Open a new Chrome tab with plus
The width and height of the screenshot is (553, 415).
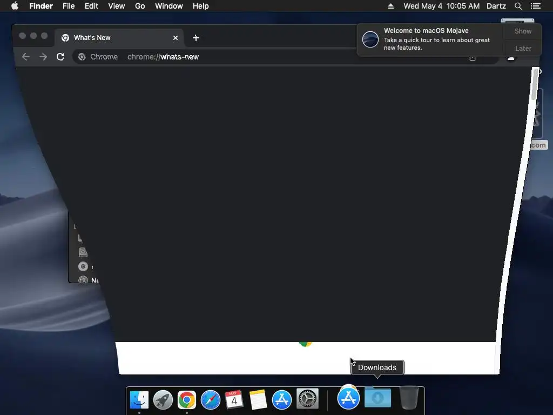[x=195, y=38]
